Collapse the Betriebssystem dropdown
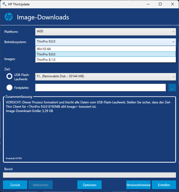 pos(106,42)
